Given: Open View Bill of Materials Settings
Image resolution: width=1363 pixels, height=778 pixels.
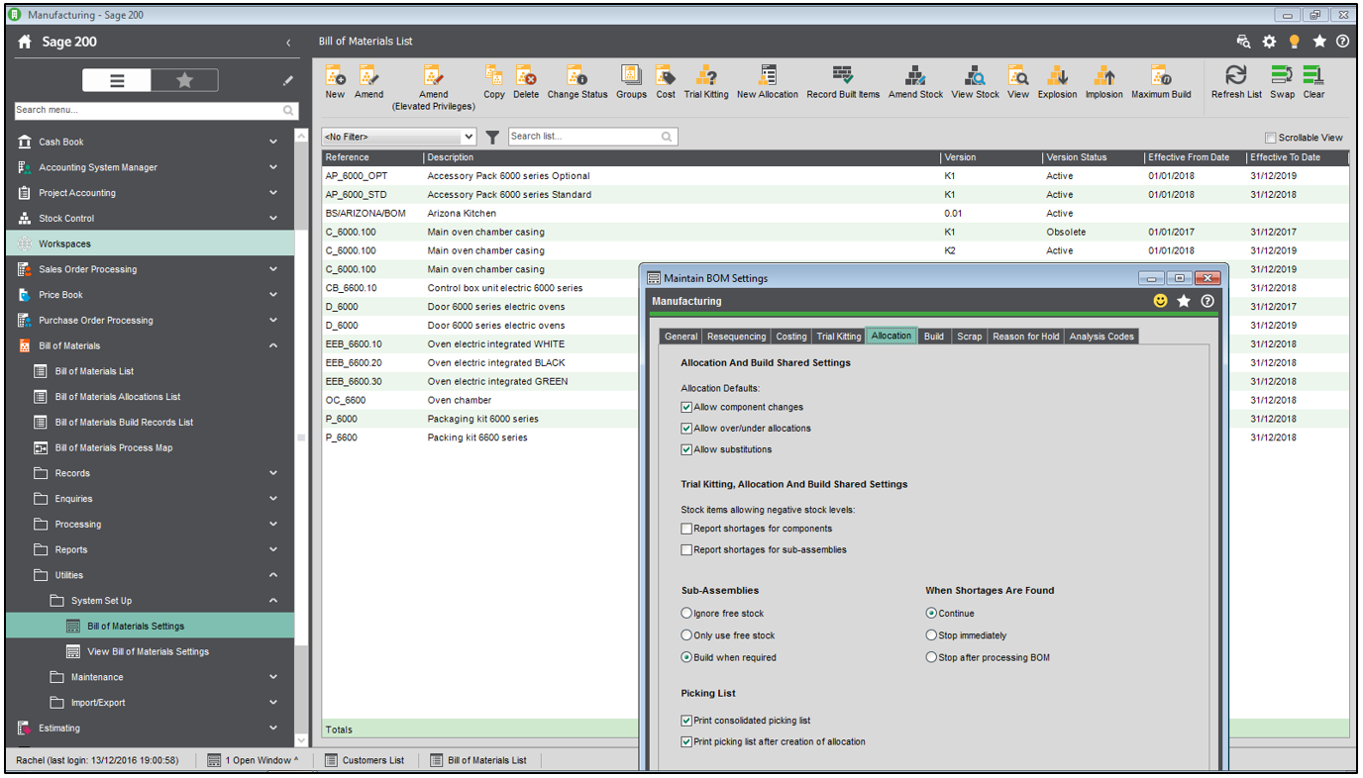Looking at the screenshot, I should pyautogui.click(x=148, y=652).
